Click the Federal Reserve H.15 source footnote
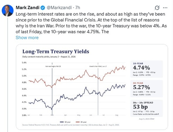Image resolution: width=173 pixels, height=132 pixels. 71,125
